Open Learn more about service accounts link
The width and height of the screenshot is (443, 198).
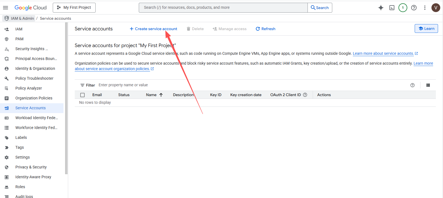(x=383, y=53)
